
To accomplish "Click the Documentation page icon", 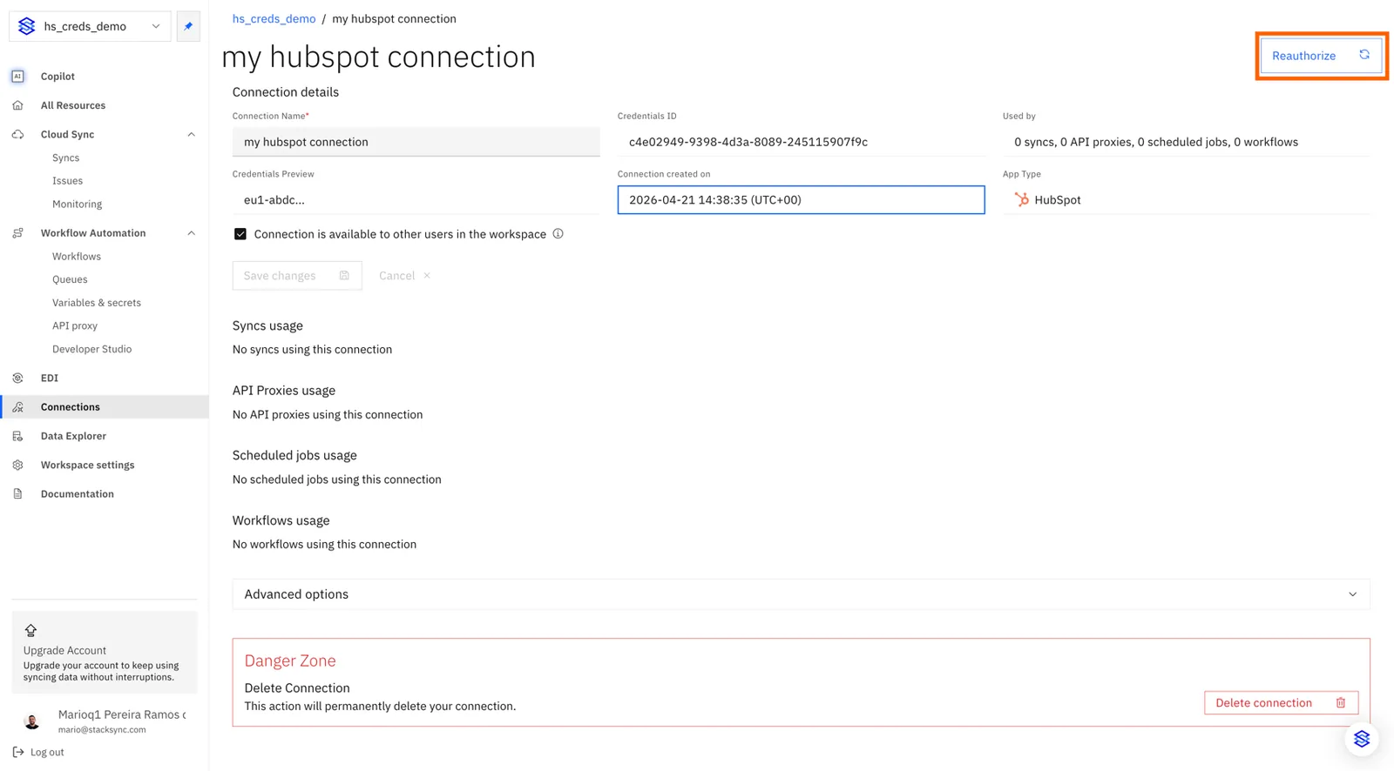I will pos(17,494).
